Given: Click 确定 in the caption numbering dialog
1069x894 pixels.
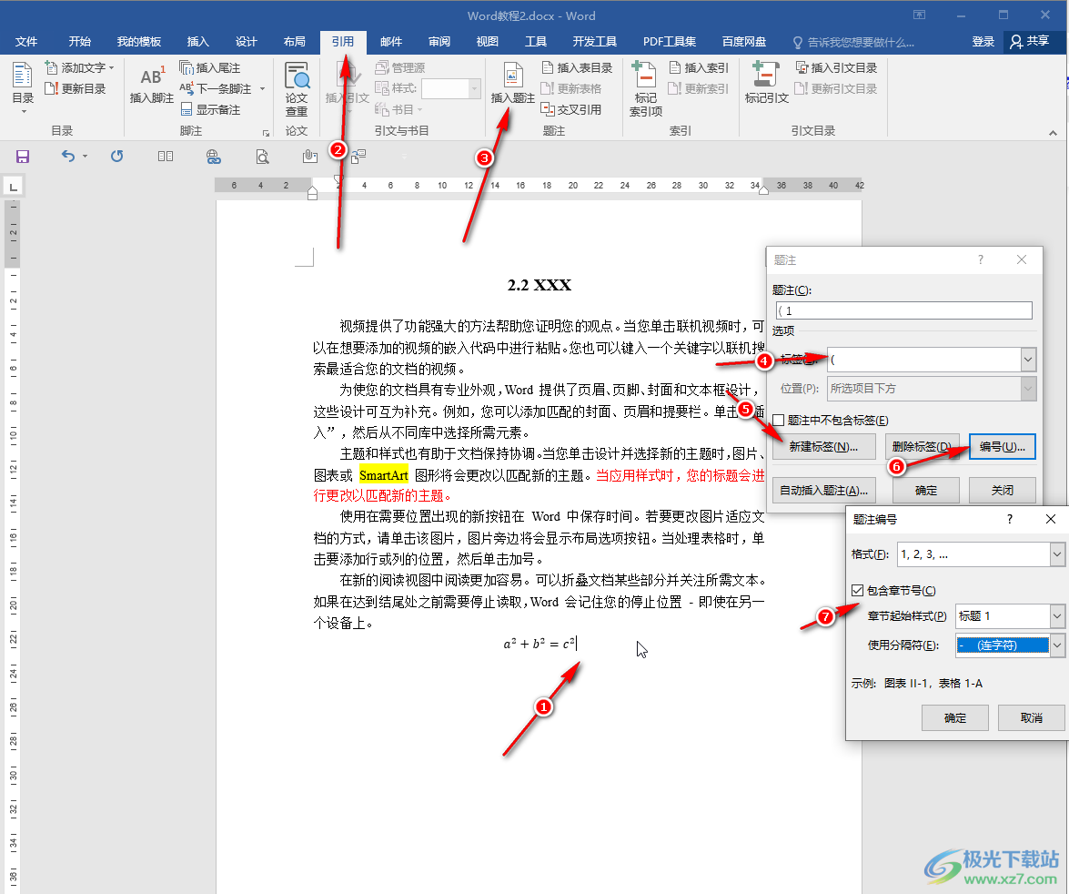Looking at the screenshot, I should coord(955,718).
